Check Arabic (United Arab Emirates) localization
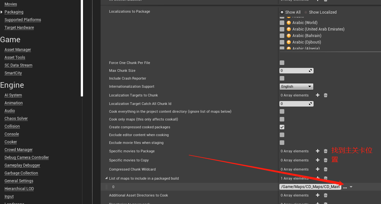Viewport: 381px width, 204px height. click(282, 29)
